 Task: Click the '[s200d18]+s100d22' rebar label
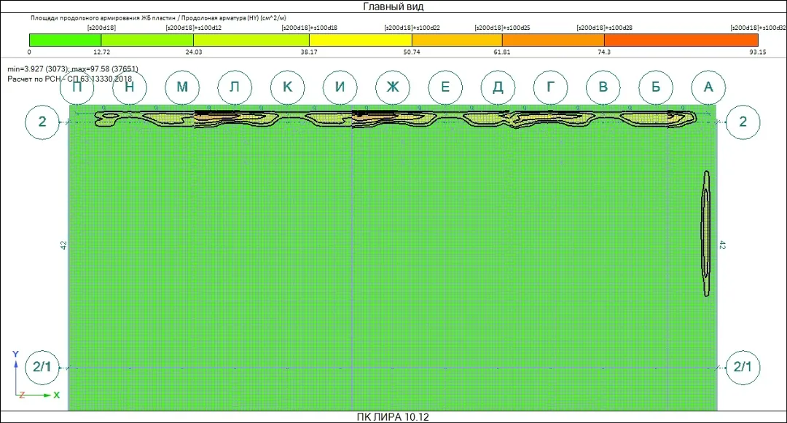coord(412,28)
